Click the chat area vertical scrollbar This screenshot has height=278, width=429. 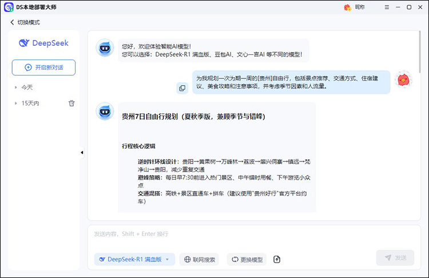click(x=419, y=52)
